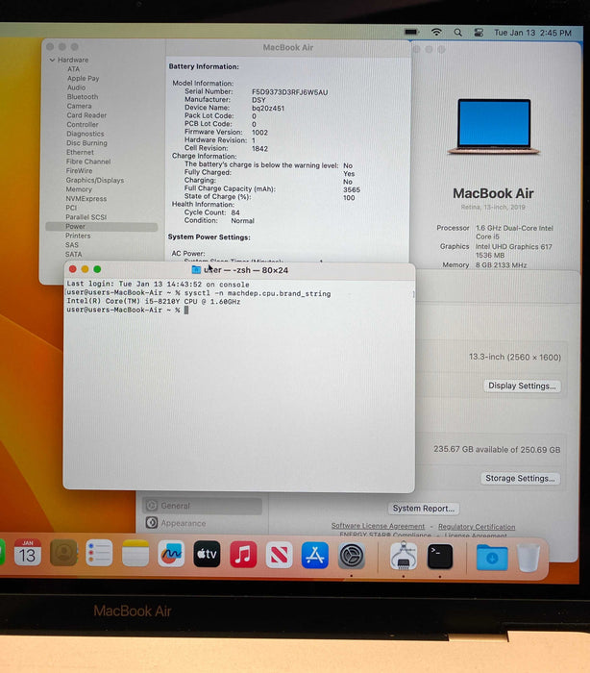
Task: Select Controller in the Hardware list
Action: tap(83, 124)
